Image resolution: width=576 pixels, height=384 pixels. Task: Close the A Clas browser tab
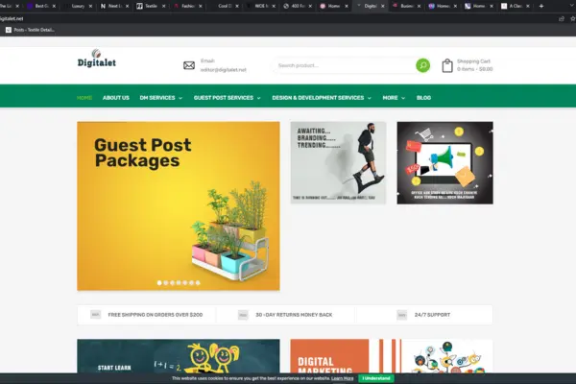click(528, 6)
